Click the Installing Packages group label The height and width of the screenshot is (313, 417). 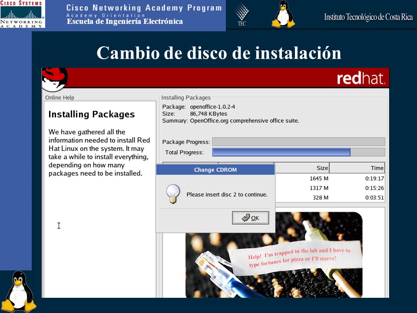coord(186,97)
